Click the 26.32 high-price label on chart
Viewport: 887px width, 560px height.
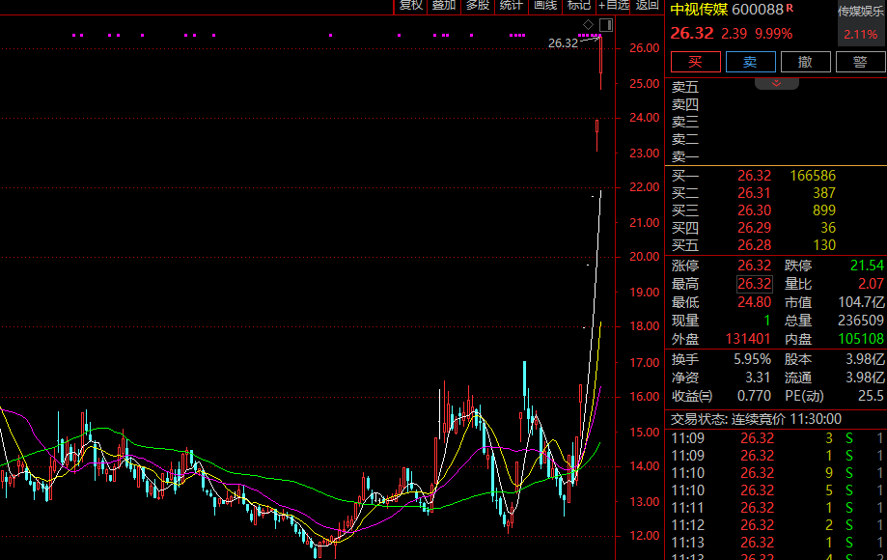[563, 43]
